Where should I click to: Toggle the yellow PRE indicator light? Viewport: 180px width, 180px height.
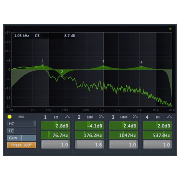point(10,117)
